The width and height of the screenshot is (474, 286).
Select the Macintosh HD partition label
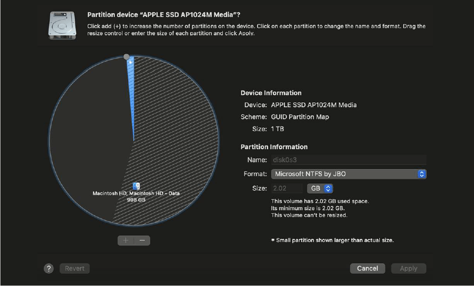[x=136, y=194]
